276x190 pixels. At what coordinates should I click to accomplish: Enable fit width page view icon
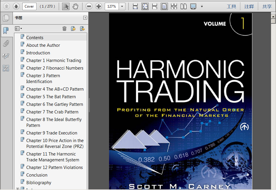[155, 6]
